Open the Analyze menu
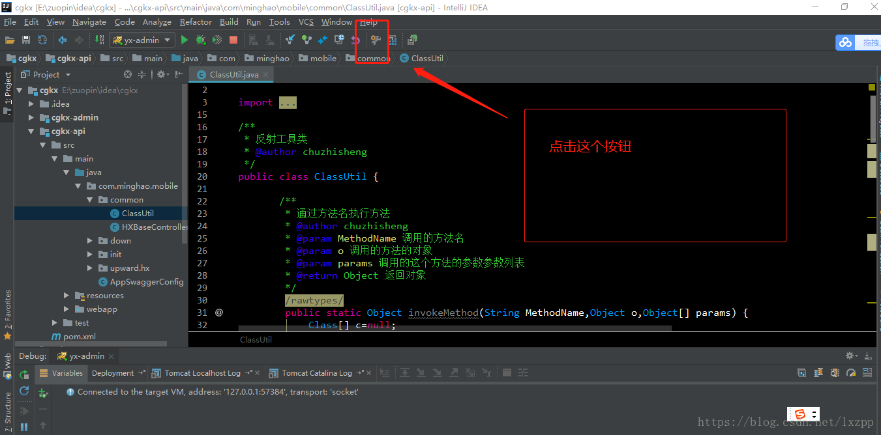The height and width of the screenshot is (435, 881). tap(157, 22)
